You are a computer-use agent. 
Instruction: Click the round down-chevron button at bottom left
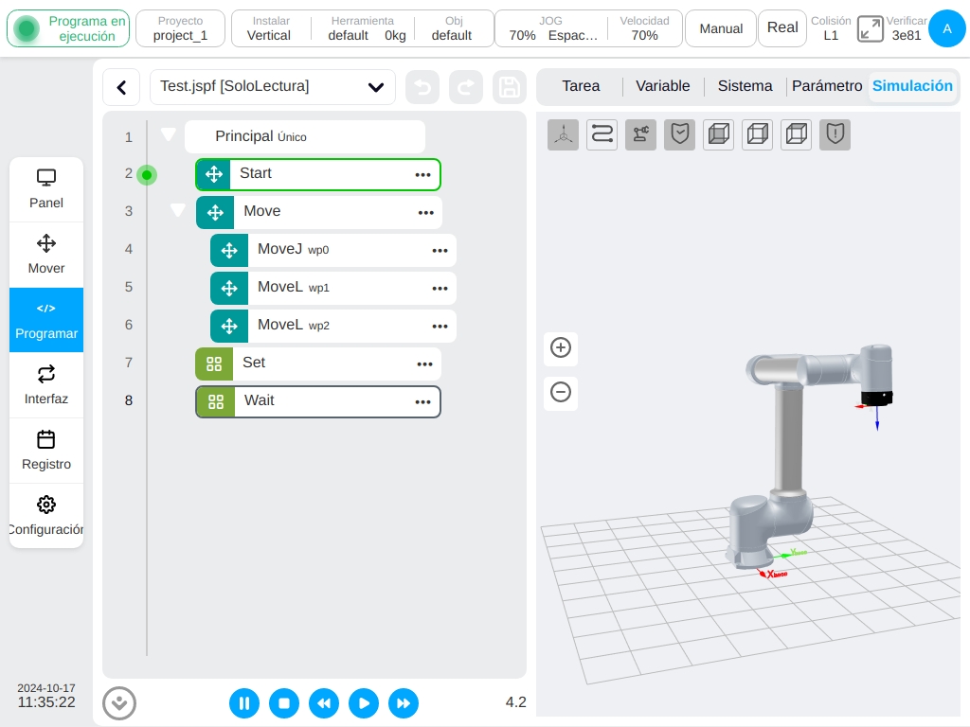(119, 703)
